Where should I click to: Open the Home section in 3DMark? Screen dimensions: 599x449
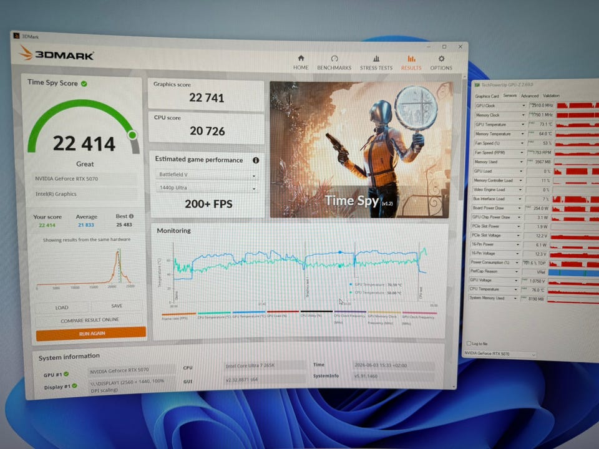pos(301,62)
